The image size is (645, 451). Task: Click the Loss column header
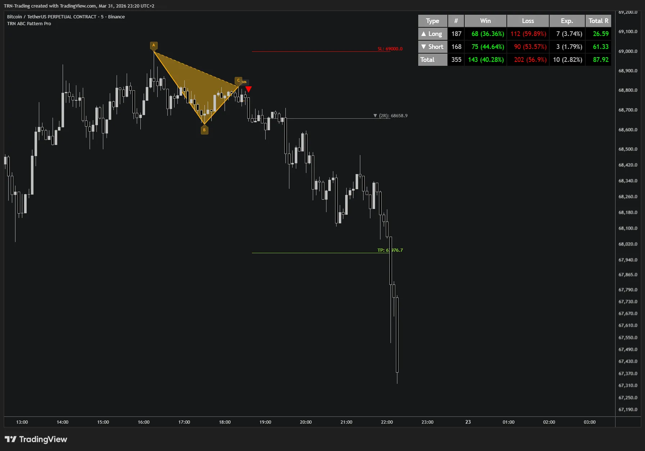click(x=528, y=20)
